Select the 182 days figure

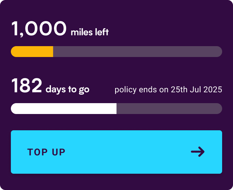coord(27,86)
